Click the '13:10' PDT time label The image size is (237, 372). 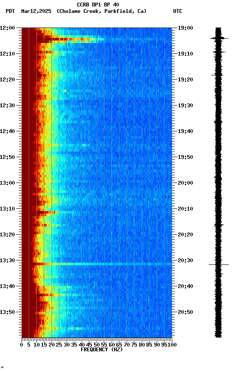click(x=7, y=209)
